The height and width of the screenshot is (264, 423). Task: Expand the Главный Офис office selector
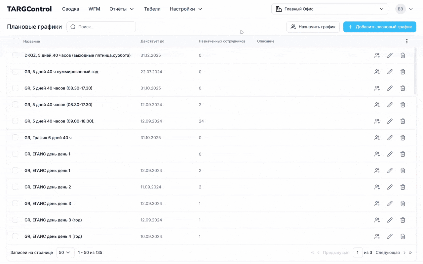[329, 9]
